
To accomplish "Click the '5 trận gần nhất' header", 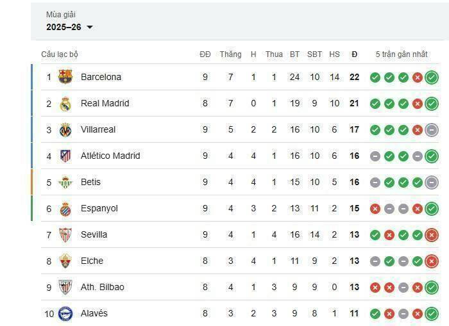I will [x=402, y=54].
